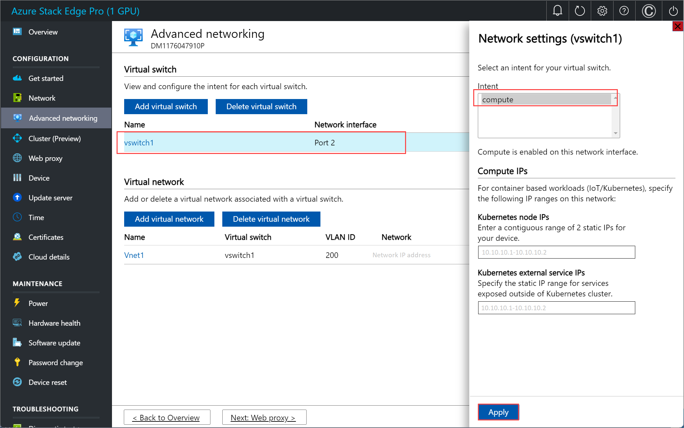Click the Vnet1 virtual network link

pyautogui.click(x=133, y=255)
